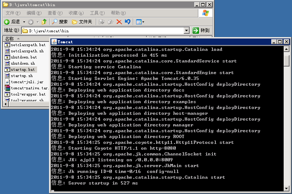Screen dimensions: 292x194
Task: Select startup.sh file icon
Action: (7, 76)
